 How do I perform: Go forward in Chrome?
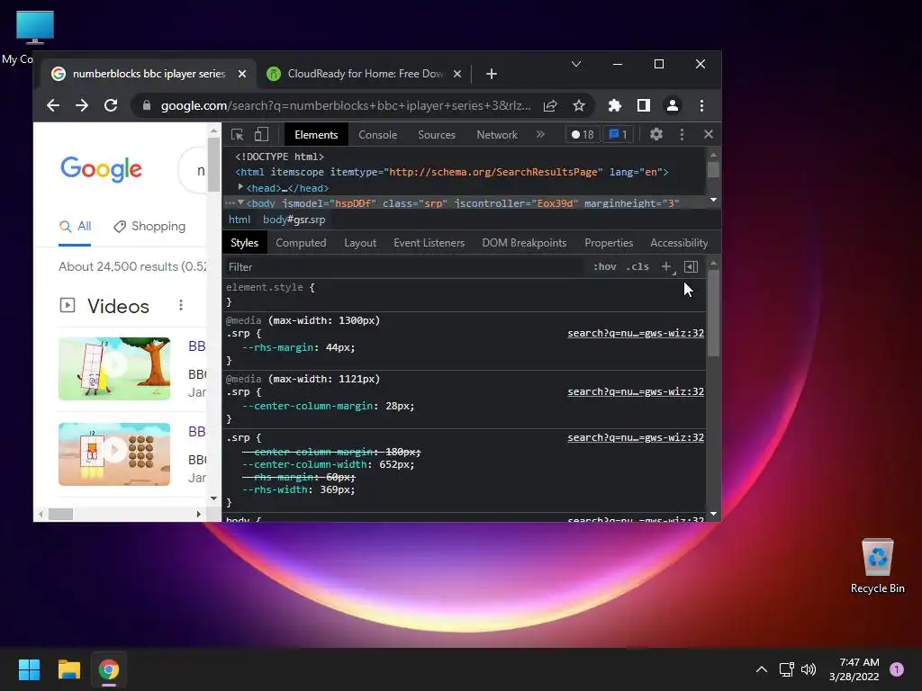[82, 106]
